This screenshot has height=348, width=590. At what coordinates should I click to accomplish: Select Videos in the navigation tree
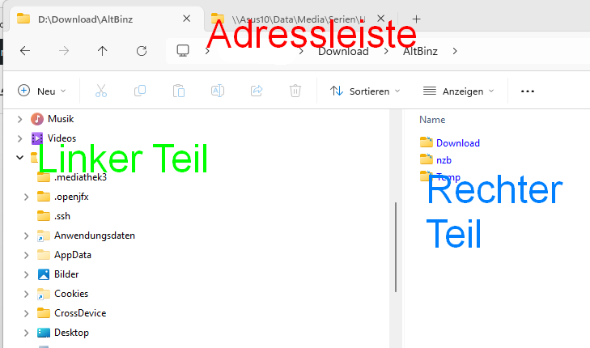pos(62,138)
